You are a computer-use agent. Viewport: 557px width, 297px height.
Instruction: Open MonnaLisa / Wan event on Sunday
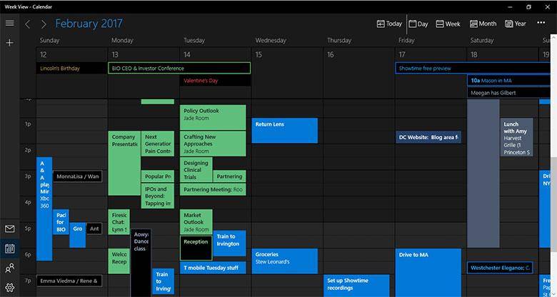(x=77, y=176)
